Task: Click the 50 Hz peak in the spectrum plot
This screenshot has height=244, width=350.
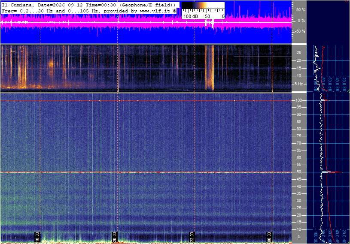Action: 332,172
